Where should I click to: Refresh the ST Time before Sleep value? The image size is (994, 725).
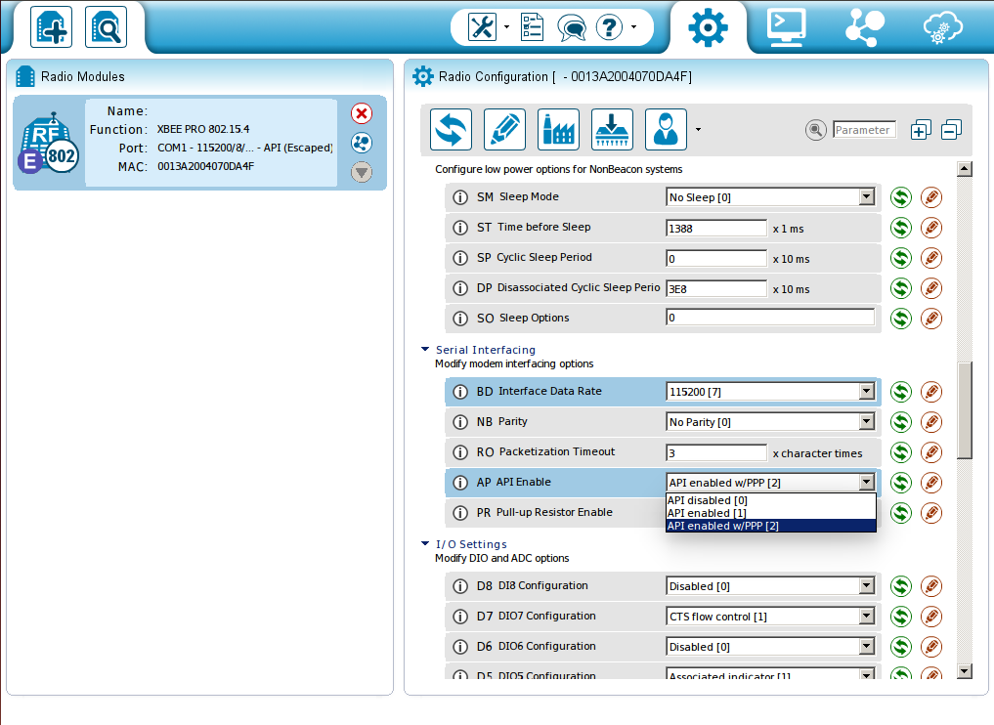pos(901,228)
